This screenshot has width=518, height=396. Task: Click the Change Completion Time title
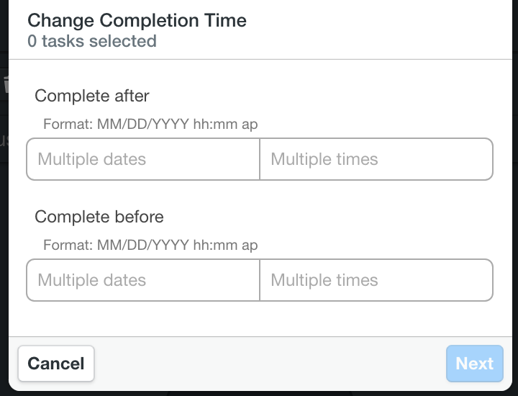click(x=137, y=20)
